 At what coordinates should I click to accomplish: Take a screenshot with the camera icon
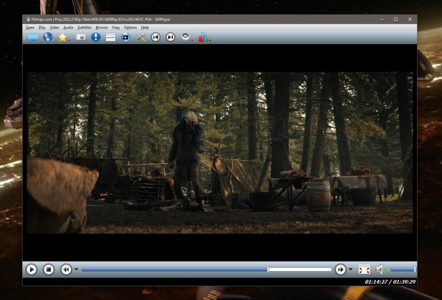pos(81,37)
